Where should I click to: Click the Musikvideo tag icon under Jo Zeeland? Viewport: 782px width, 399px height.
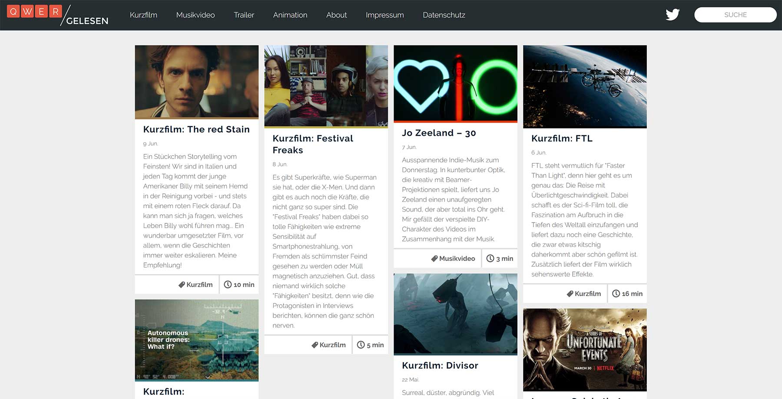tap(434, 258)
